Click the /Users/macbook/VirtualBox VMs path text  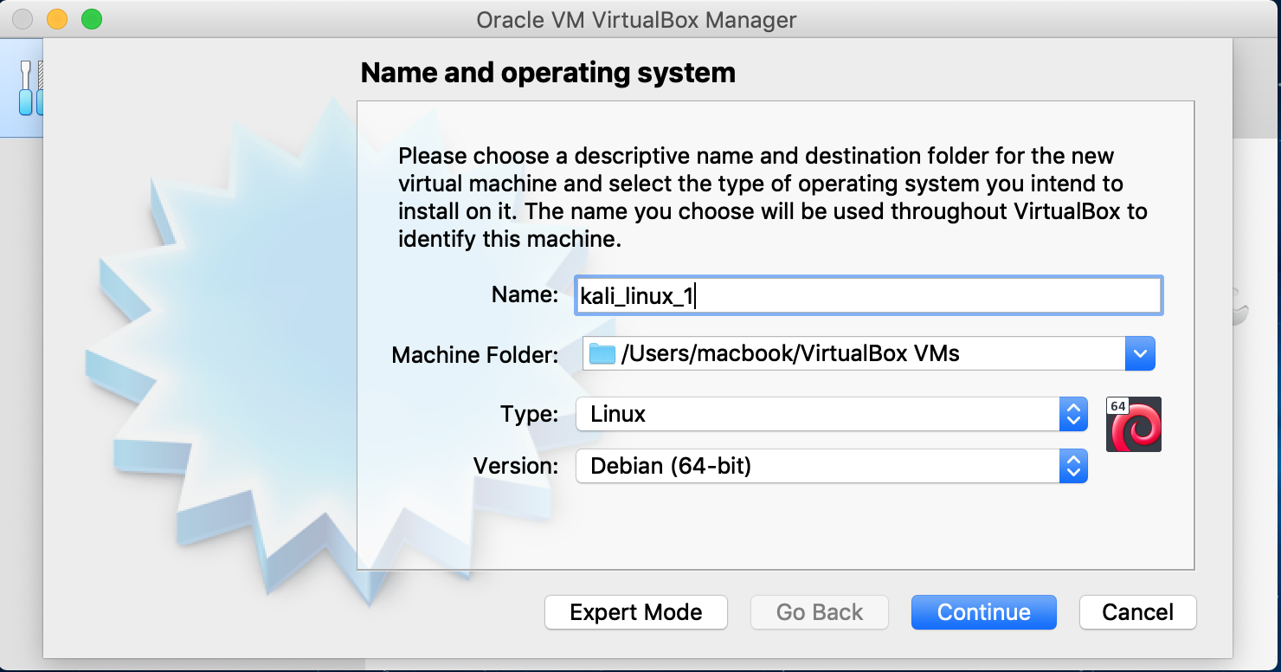tap(790, 353)
